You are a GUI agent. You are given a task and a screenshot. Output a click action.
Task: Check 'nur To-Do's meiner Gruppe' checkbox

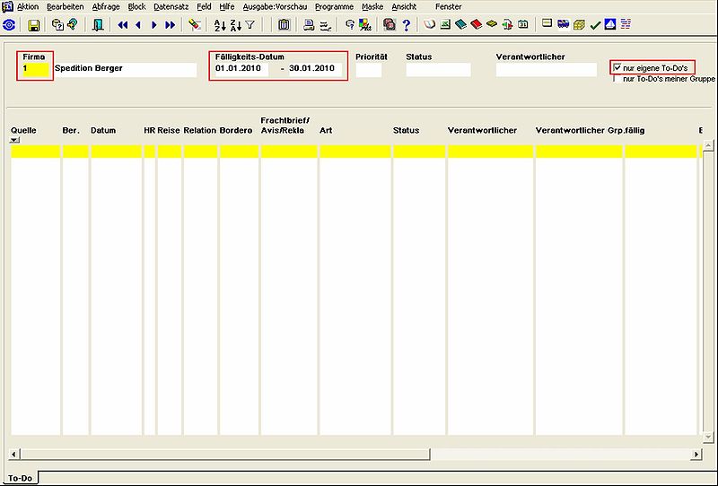click(617, 79)
